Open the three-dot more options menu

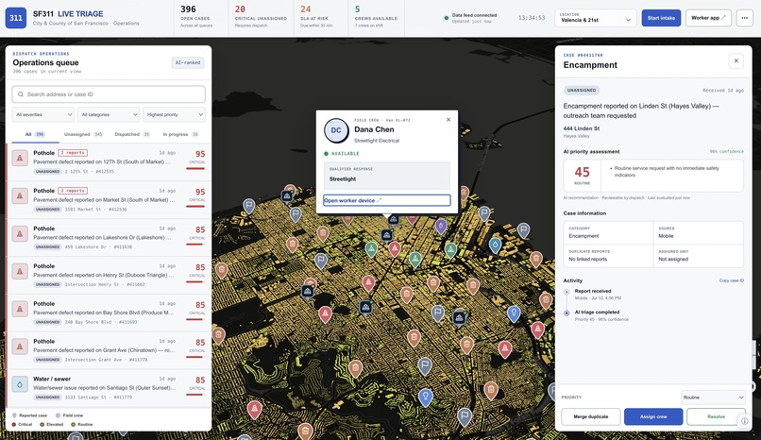point(745,18)
